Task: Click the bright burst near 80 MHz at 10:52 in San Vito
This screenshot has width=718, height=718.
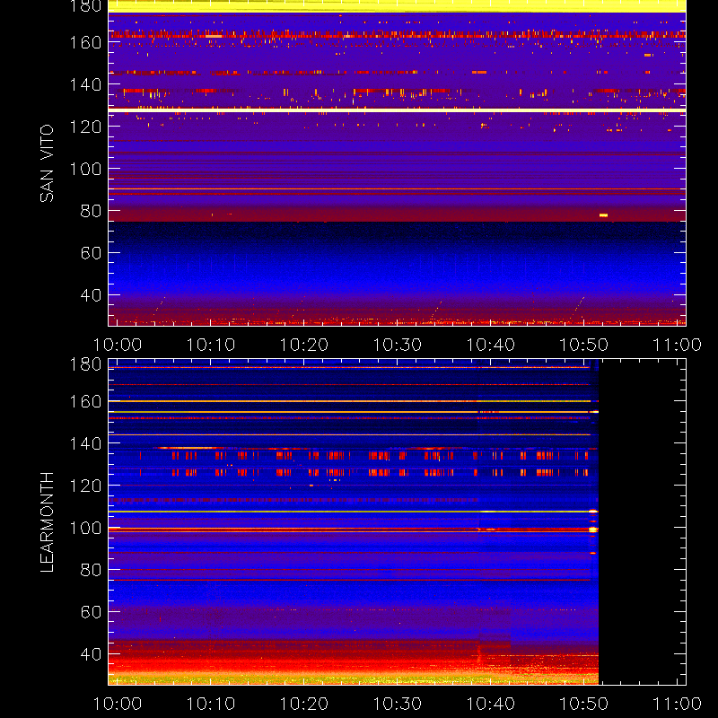Action: click(603, 215)
